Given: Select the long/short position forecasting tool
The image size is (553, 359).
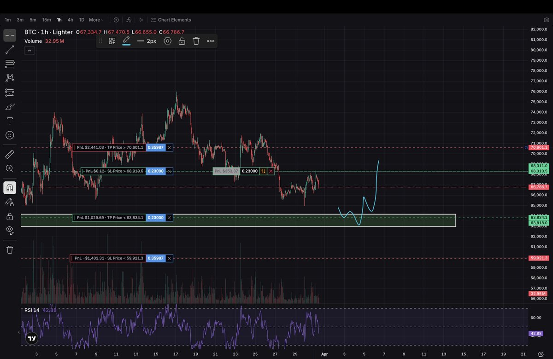Looking at the screenshot, I should (10, 93).
